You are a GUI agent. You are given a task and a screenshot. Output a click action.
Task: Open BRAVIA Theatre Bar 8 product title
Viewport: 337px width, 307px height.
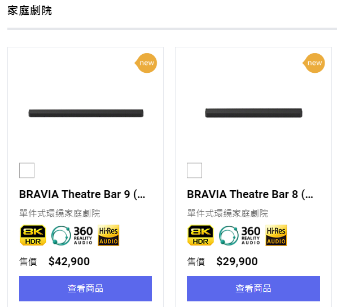coord(250,194)
